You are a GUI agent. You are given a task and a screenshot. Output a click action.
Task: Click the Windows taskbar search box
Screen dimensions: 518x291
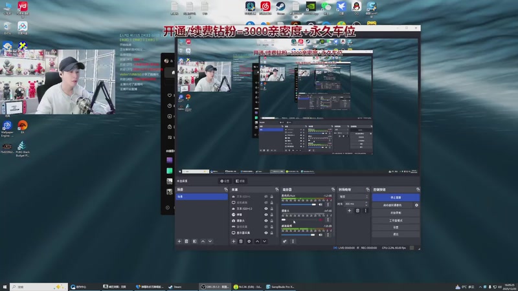point(39,287)
